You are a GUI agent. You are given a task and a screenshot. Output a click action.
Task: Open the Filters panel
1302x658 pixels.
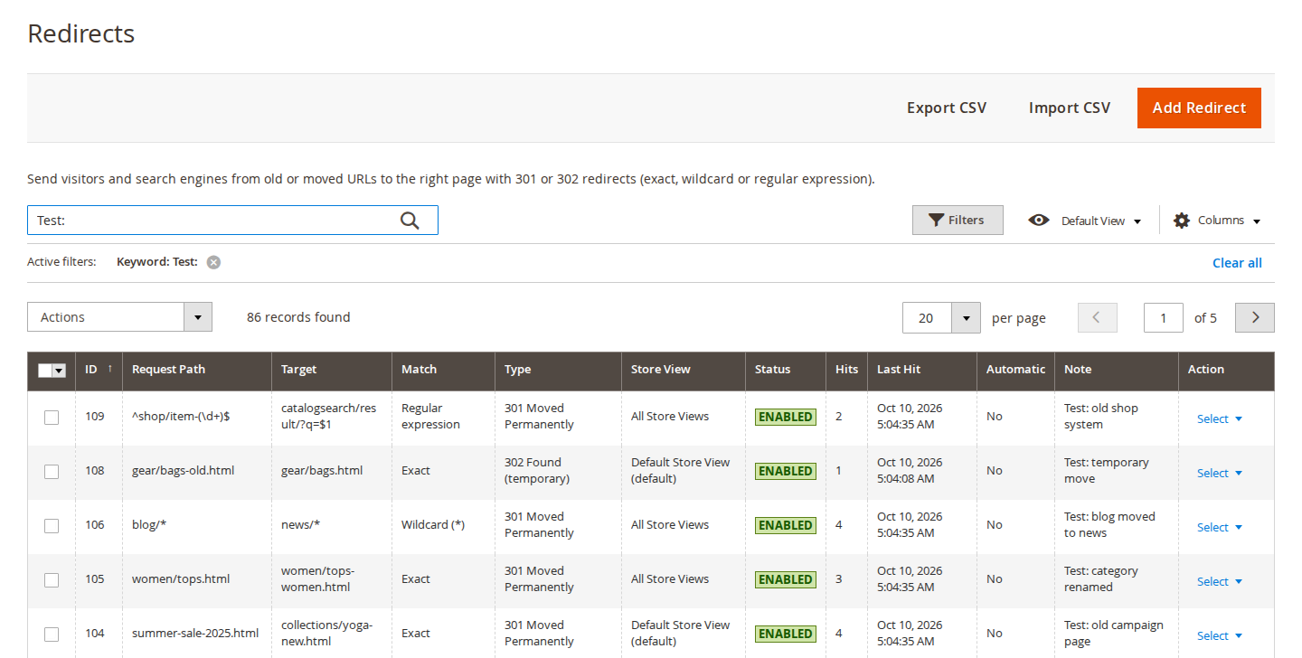[958, 220]
